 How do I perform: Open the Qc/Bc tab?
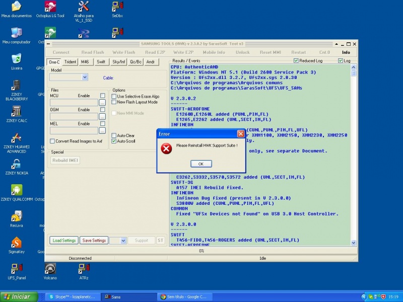pos(136,62)
